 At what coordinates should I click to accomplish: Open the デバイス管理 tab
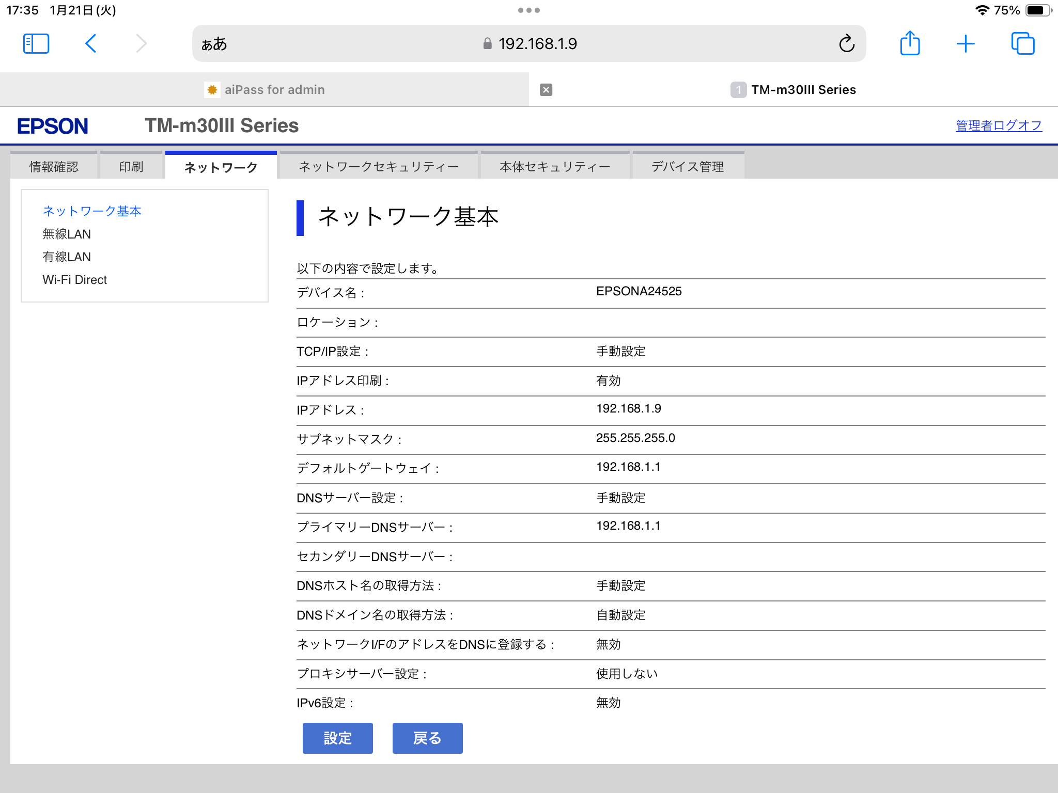tap(688, 166)
